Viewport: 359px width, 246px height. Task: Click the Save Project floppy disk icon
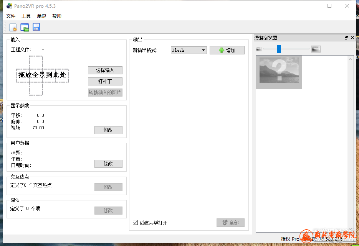click(x=36, y=27)
